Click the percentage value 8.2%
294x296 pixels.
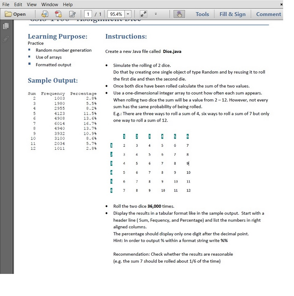point(91,108)
